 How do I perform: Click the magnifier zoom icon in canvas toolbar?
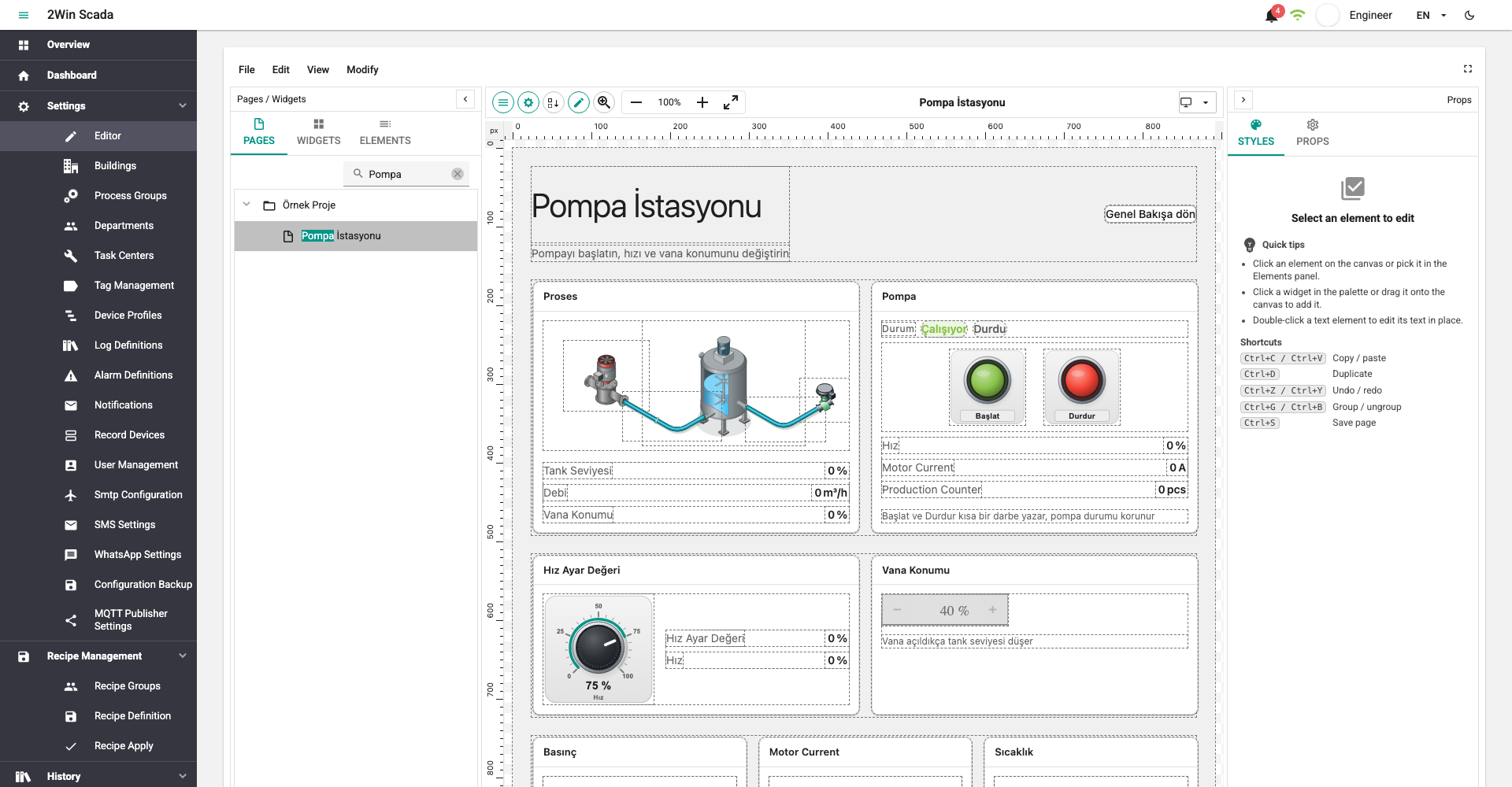coord(604,102)
